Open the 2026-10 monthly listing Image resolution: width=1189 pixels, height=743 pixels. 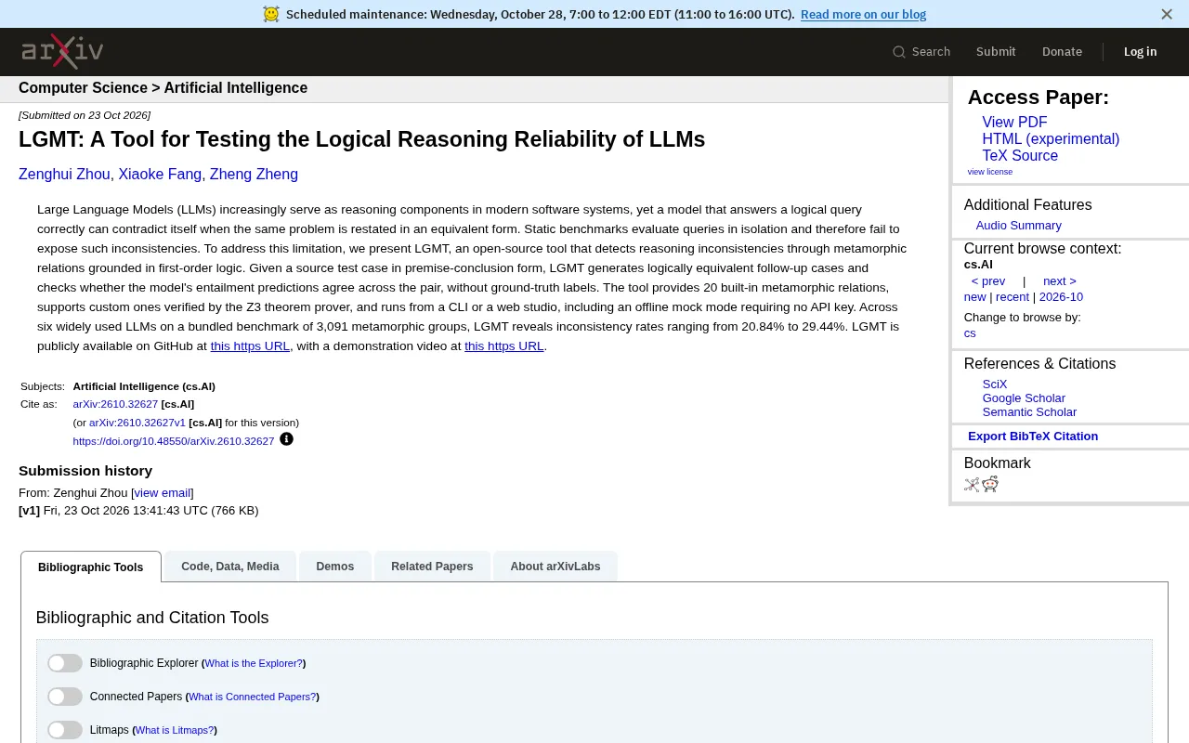(x=1061, y=297)
